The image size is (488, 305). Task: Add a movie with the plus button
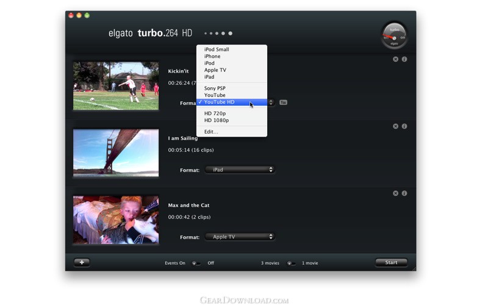pyautogui.click(x=82, y=262)
